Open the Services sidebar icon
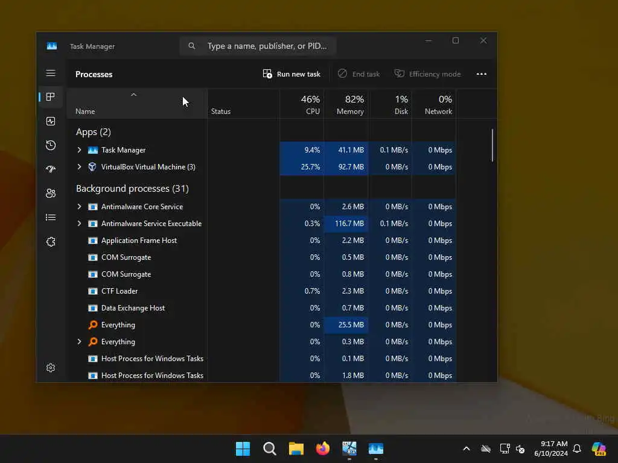Screen dimensions: 618x463 coord(51,242)
